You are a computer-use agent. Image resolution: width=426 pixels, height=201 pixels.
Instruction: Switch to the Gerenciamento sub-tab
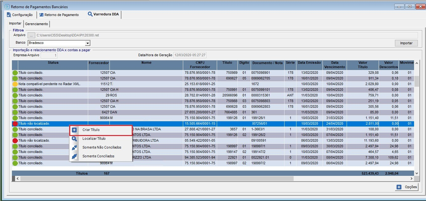point(36,24)
